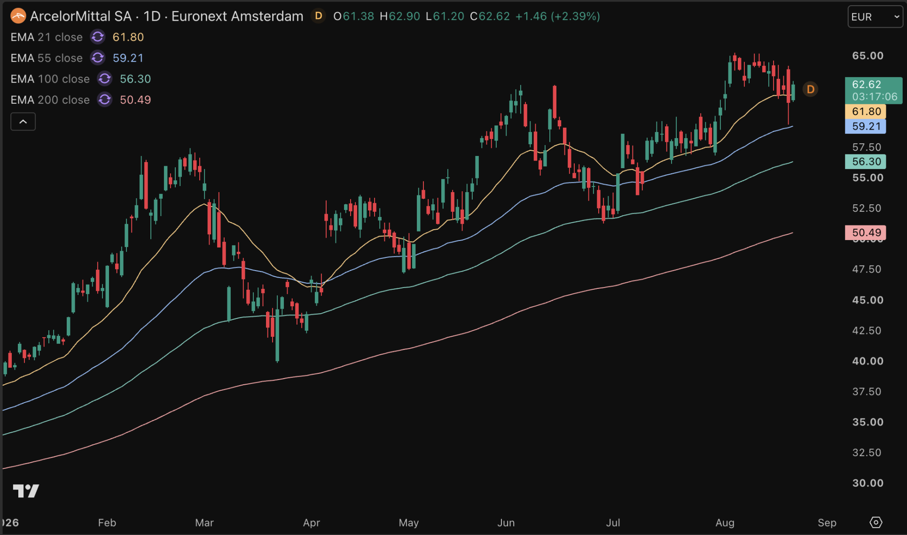Image resolution: width=907 pixels, height=535 pixels.
Task: Click the Mar label on the time axis
Action: coord(204,522)
